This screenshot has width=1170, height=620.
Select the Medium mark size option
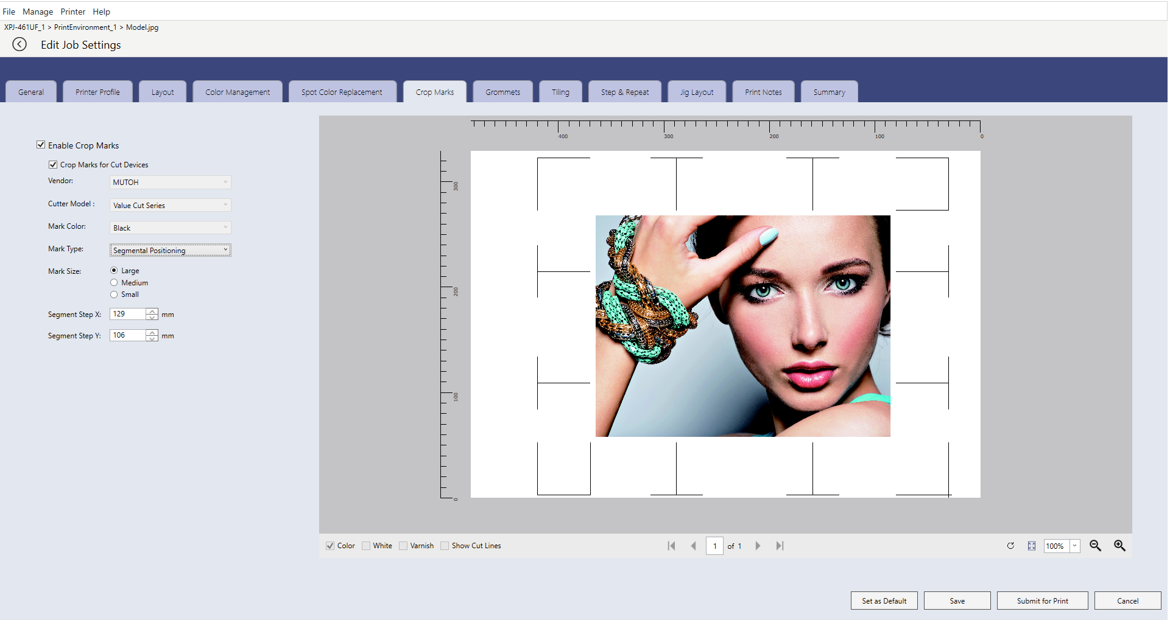coord(114,282)
